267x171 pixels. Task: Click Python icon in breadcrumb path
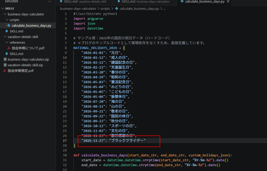(117, 9)
